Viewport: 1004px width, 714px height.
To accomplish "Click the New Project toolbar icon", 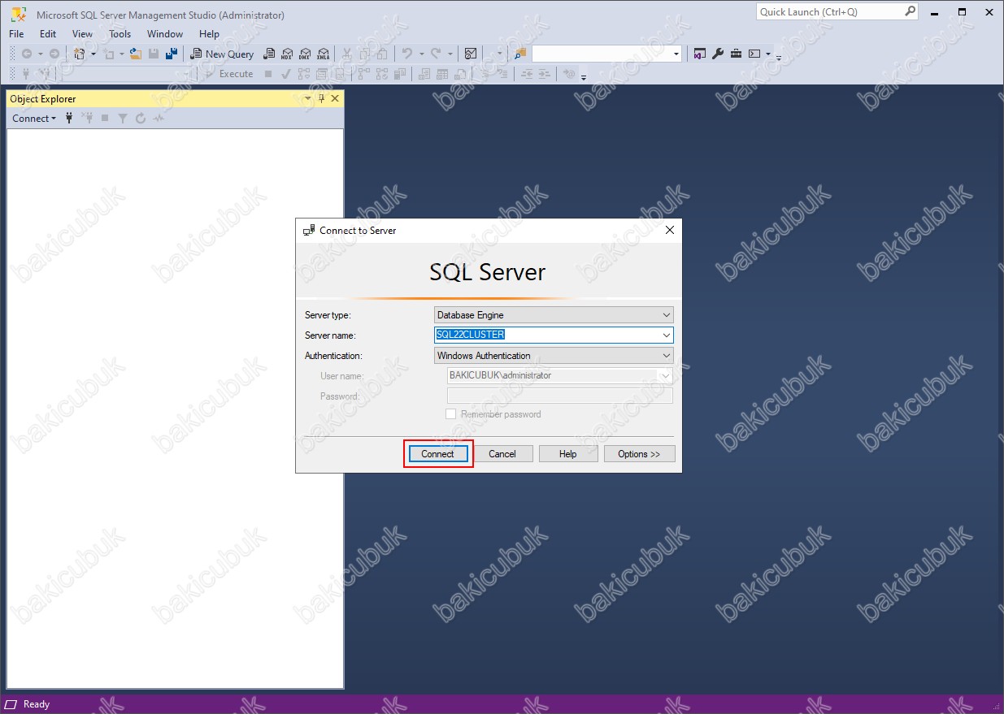I will tap(79, 54).
